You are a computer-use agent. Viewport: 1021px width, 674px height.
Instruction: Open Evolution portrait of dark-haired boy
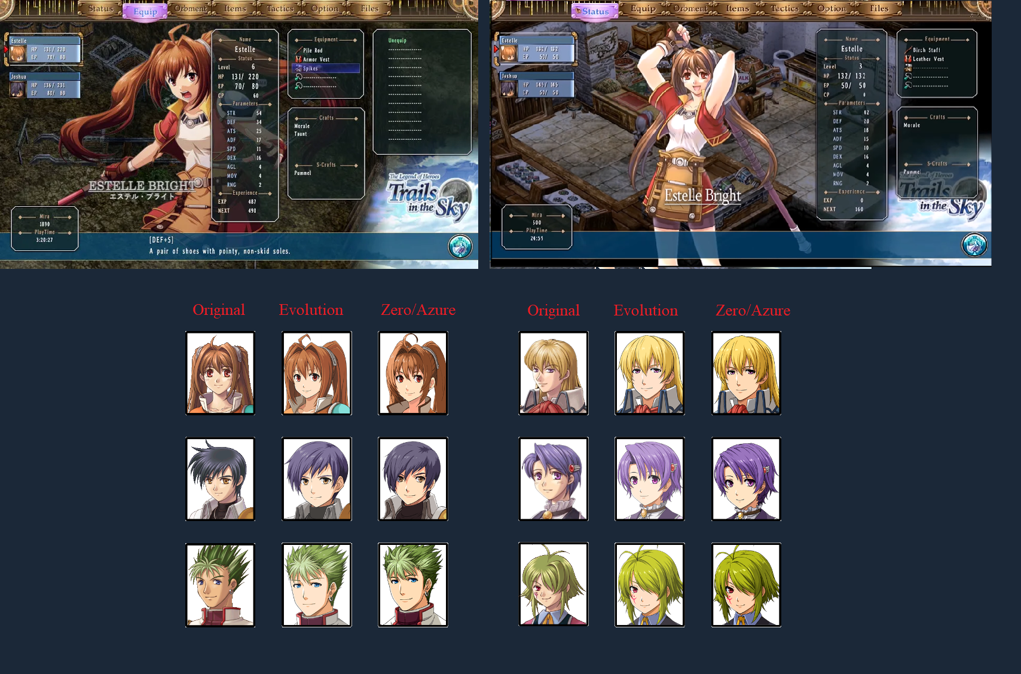click(x=317, y=479)
